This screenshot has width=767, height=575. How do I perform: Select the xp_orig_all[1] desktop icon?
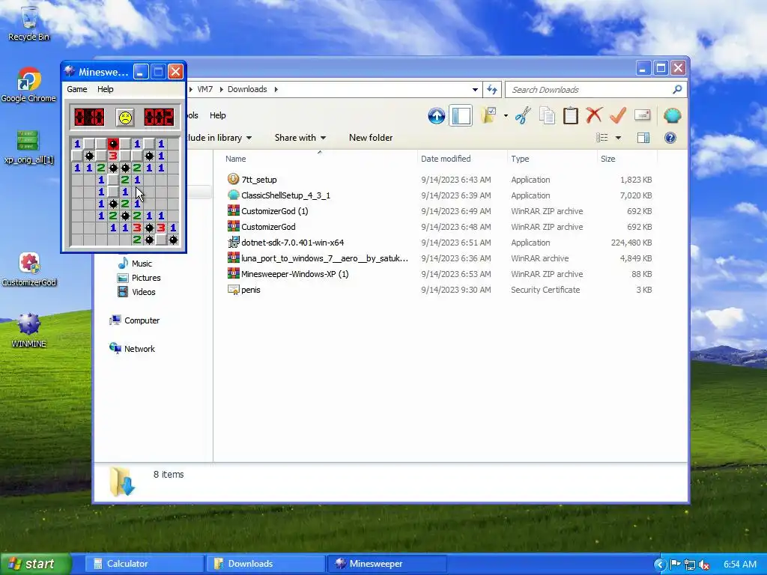point(29,146)
